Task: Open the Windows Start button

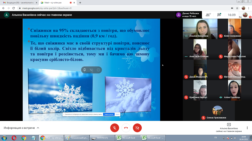Action: pos(4,138)
